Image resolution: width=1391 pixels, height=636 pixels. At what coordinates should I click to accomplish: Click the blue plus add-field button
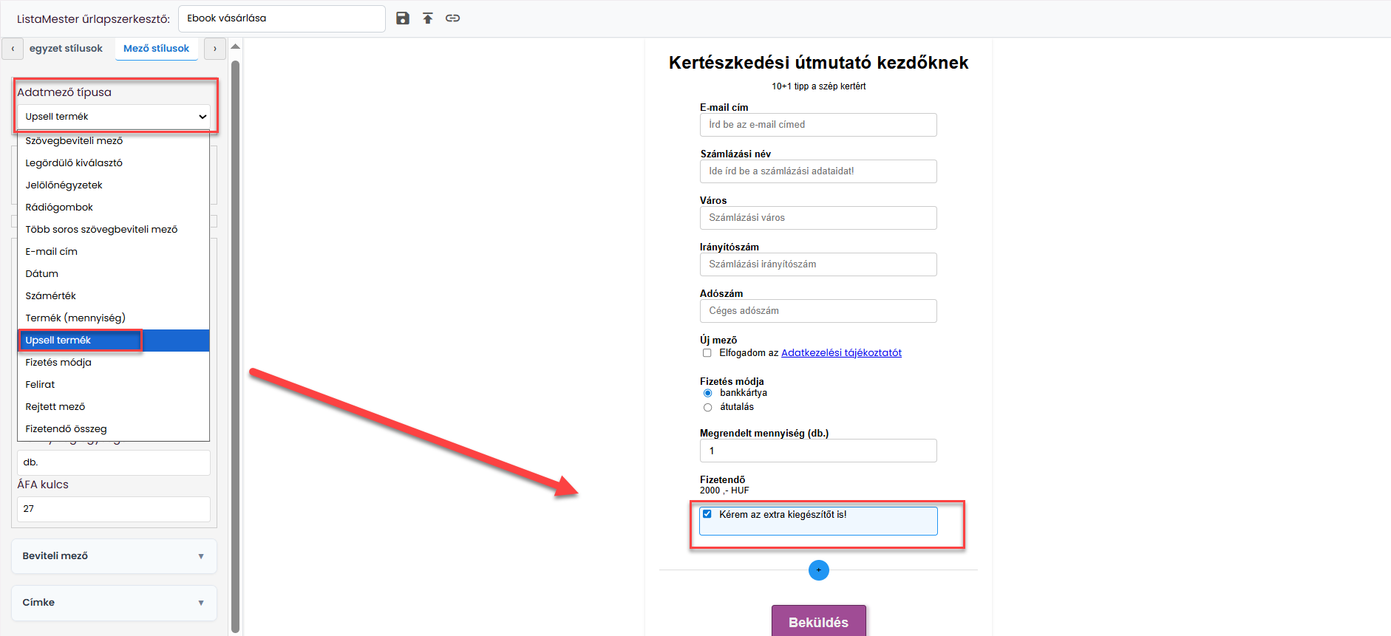pyautogui.click(x=819, y=570)
